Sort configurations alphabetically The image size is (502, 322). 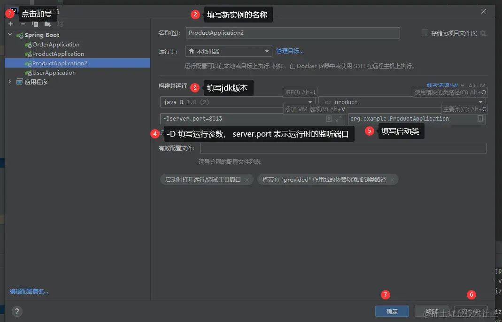pyautogui.click(x=60, y=24)
